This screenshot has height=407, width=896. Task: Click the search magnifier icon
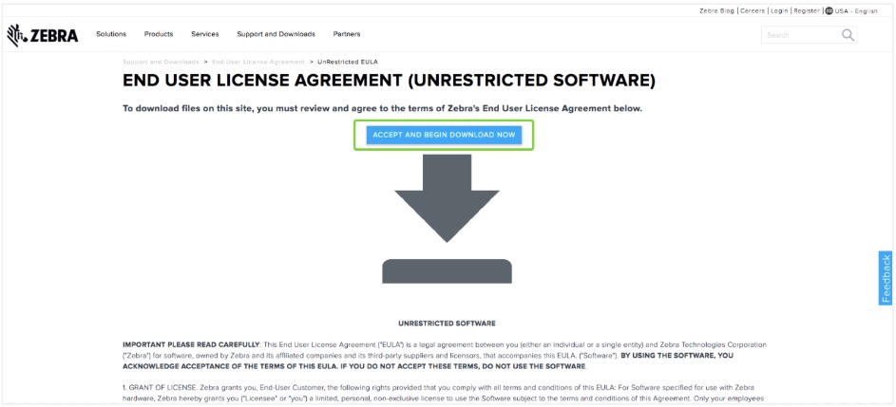848,35
